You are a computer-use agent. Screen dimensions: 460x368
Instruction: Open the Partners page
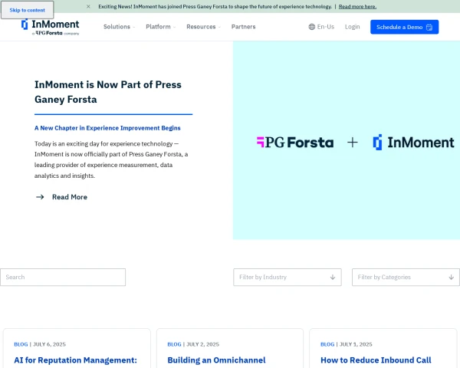[x=243, y=27]
